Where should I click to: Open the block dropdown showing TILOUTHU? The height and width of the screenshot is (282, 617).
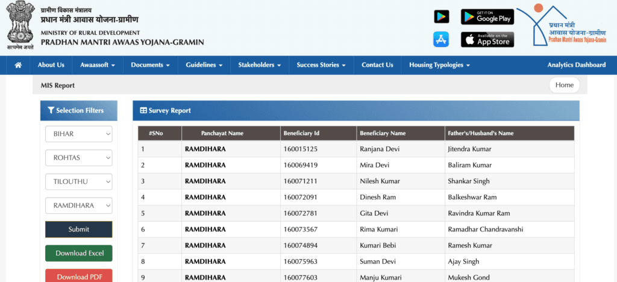point(79,182)
